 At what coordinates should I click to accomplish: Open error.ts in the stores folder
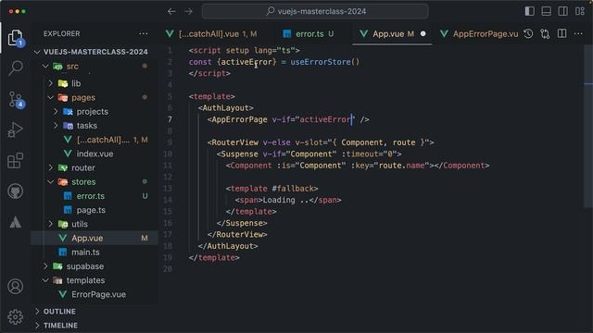click(95, 196)
